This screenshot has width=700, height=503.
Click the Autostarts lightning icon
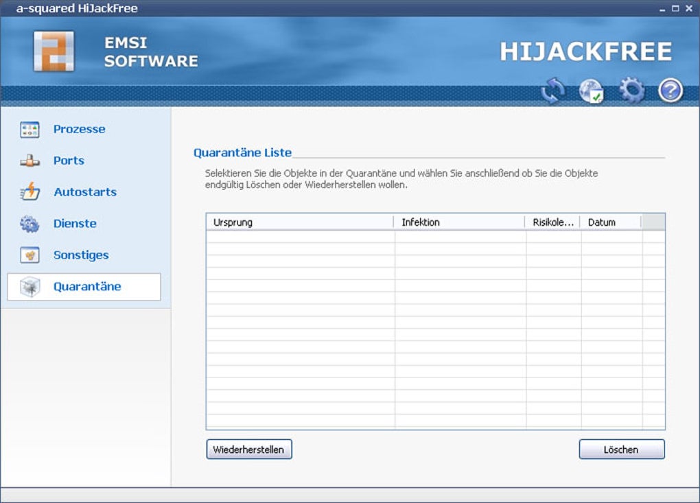(30, 192)
